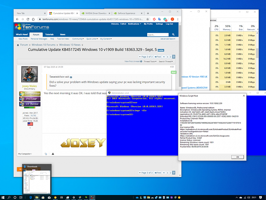The height and width of the screenshot is (200, 266).
Task: Click the Chrome address bar URL
Action: tap(93, 19)
